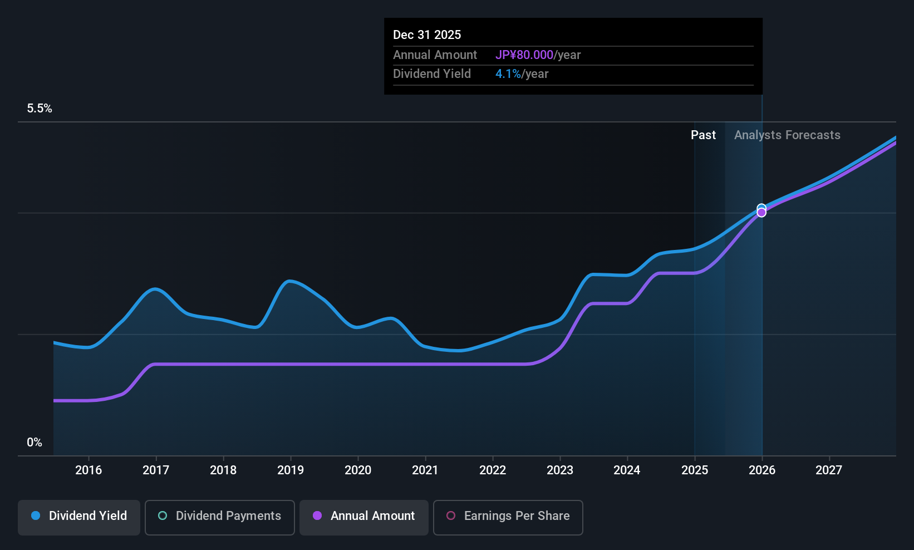Click the 2019 x-axis label
Viewport: 914px width, 550px height.
coord(291,470)
